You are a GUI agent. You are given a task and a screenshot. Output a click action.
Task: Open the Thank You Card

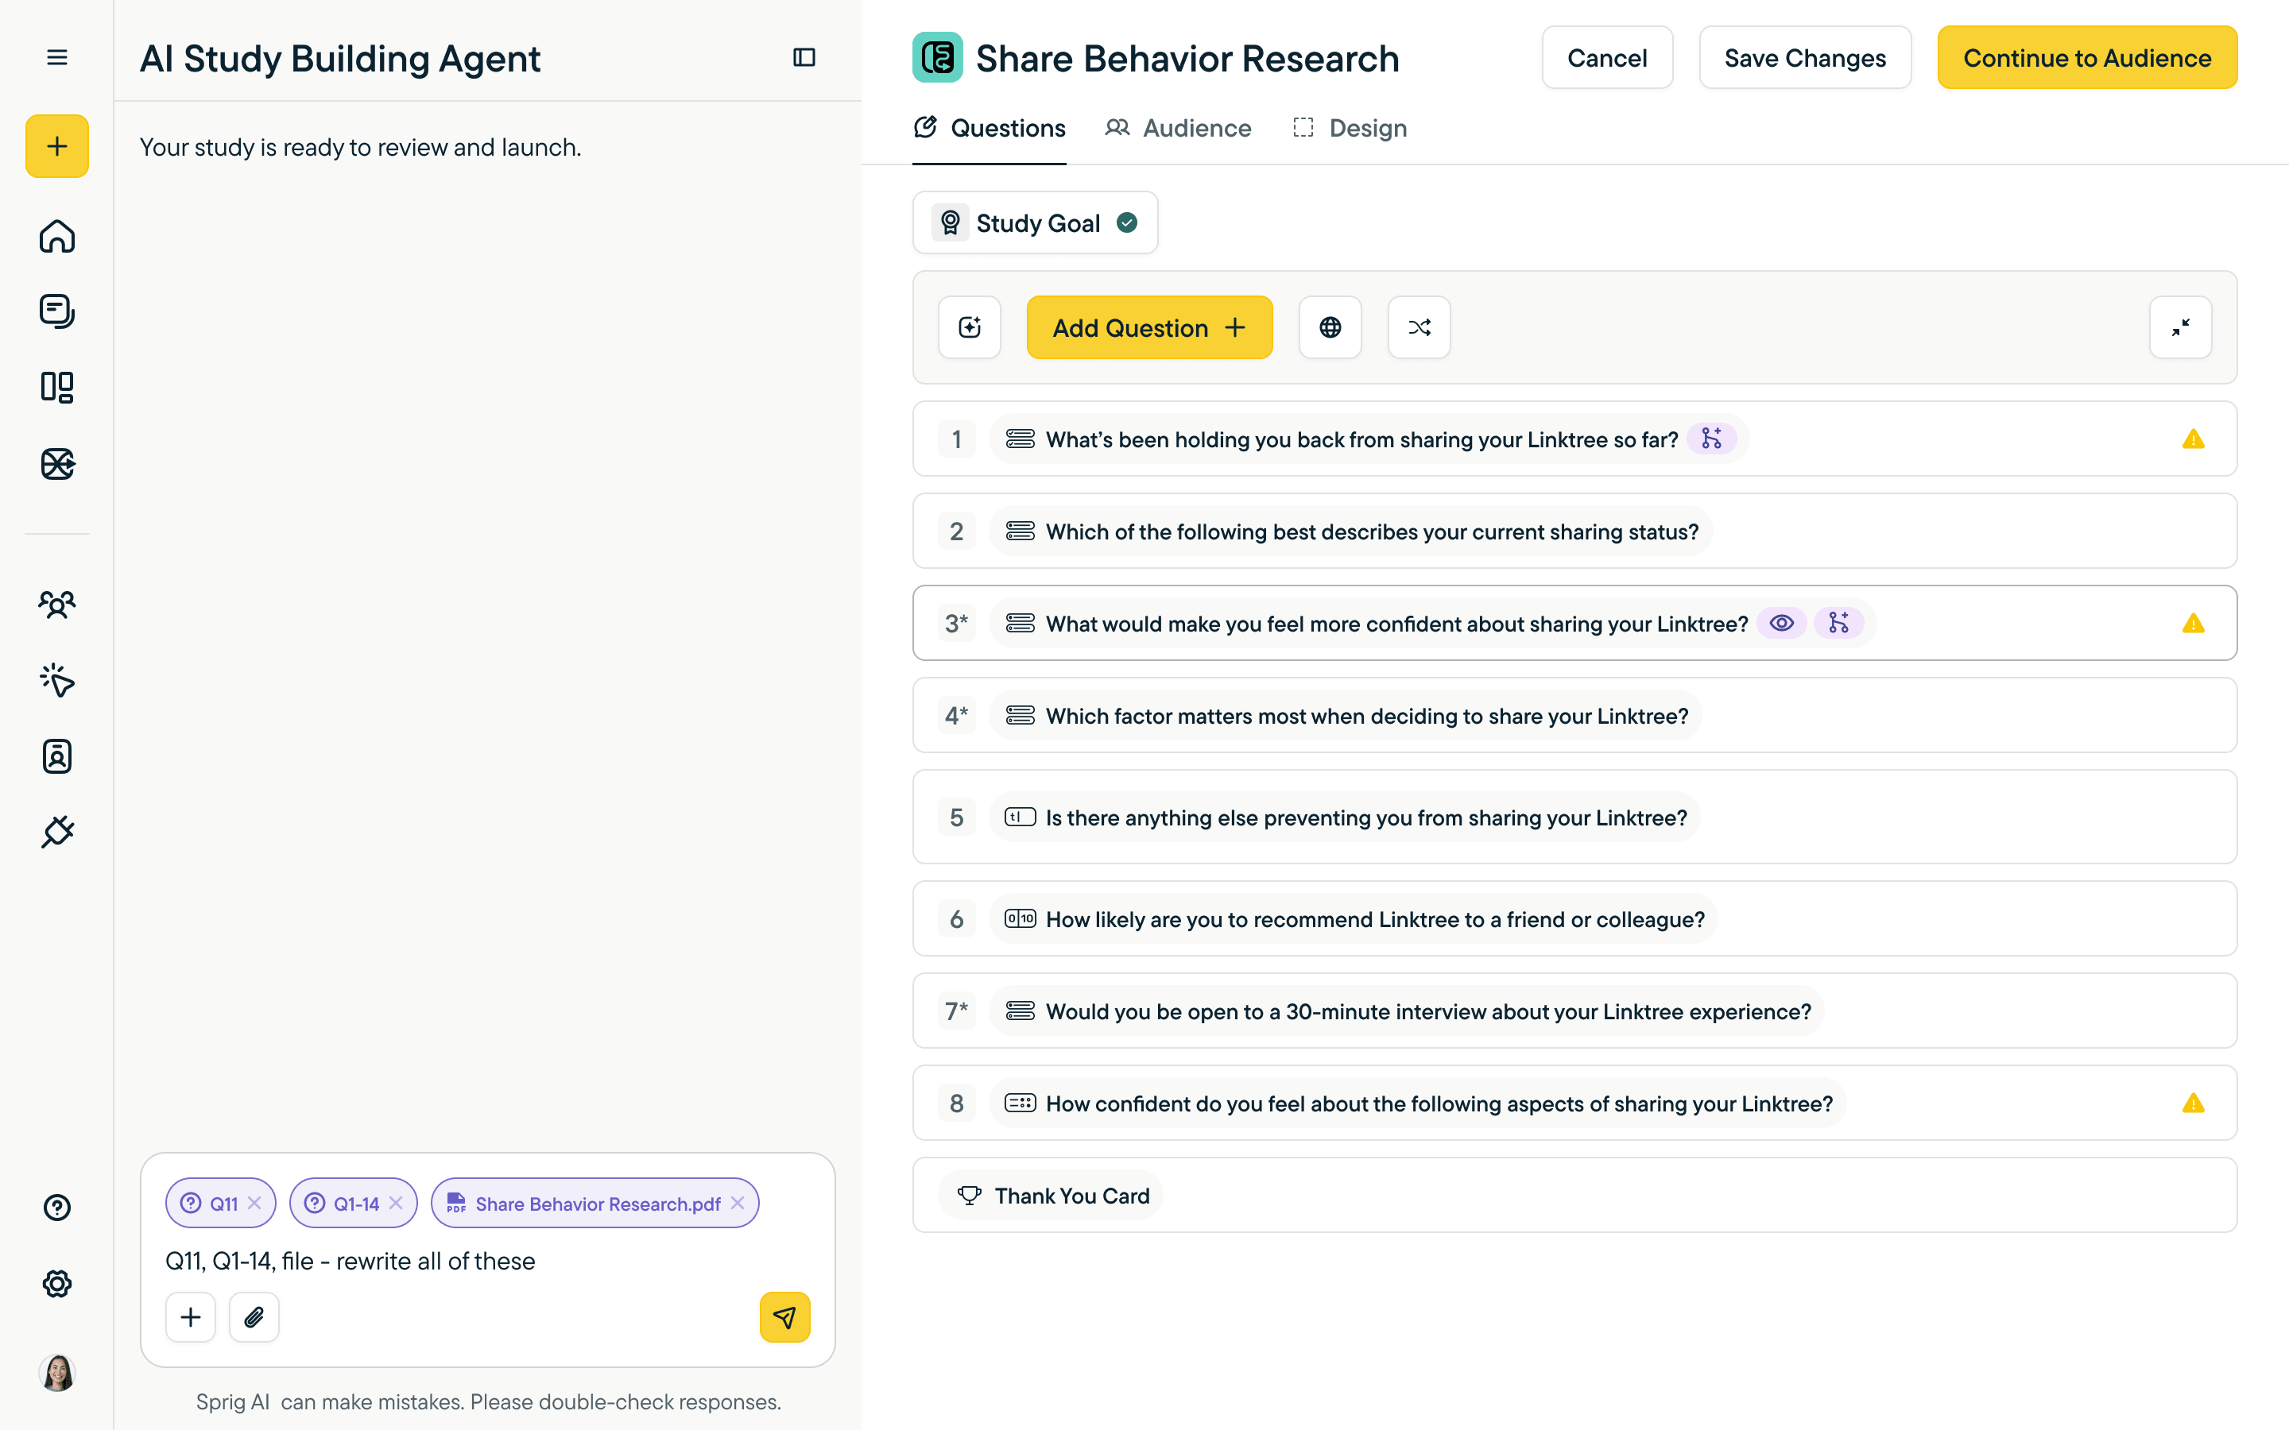coord(1574,1196)
